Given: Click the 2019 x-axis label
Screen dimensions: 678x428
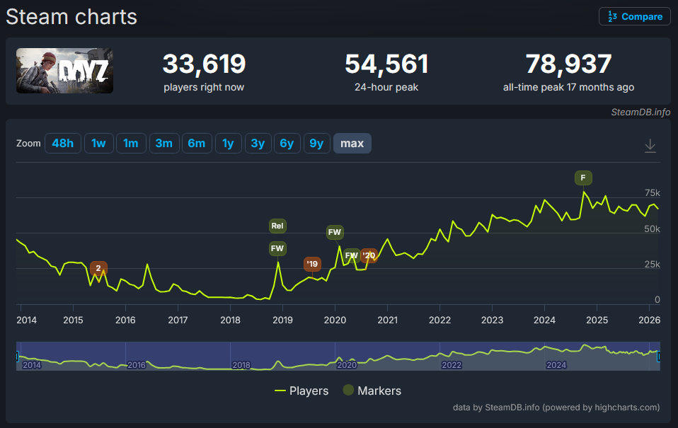Looking at the screenshot, I should point(282,320).
